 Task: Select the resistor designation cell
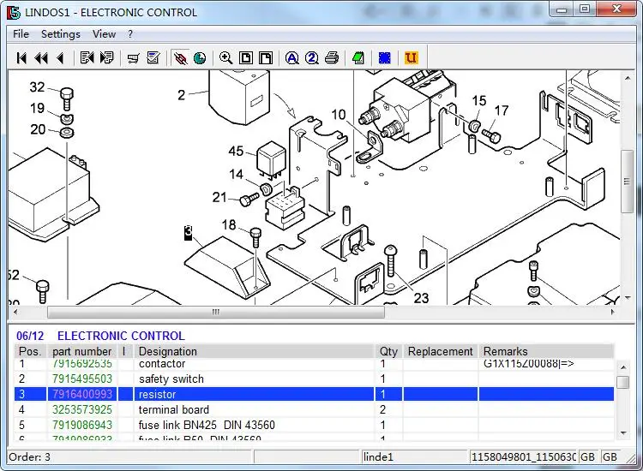coord(255,395)
